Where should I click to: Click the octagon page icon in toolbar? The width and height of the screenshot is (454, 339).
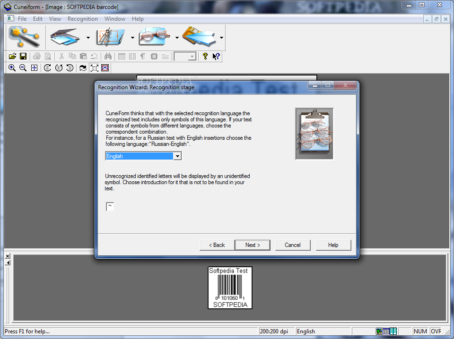click(154, 56)
